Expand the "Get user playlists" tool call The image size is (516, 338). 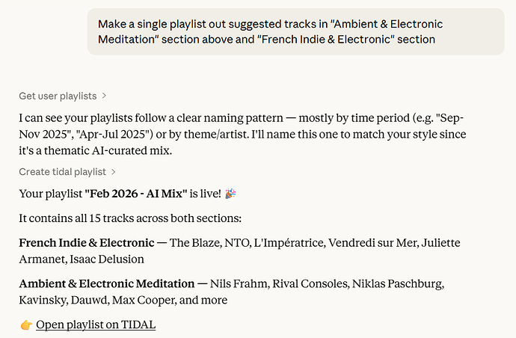coord(58,96)
